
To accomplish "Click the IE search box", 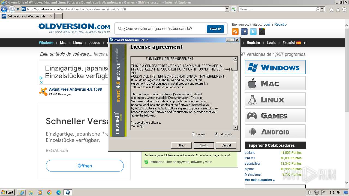I will 277,9.
